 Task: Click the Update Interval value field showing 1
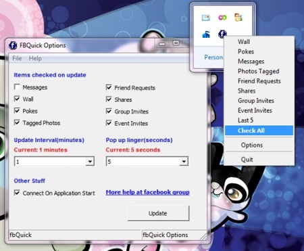click(x=50, y=162)
